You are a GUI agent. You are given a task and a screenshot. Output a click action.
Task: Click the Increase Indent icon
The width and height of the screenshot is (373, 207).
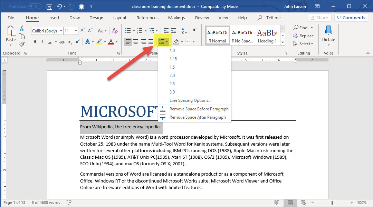174,31
